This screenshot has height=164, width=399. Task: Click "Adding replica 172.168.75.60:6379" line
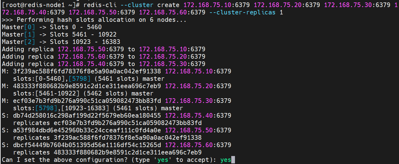[104, 57]
